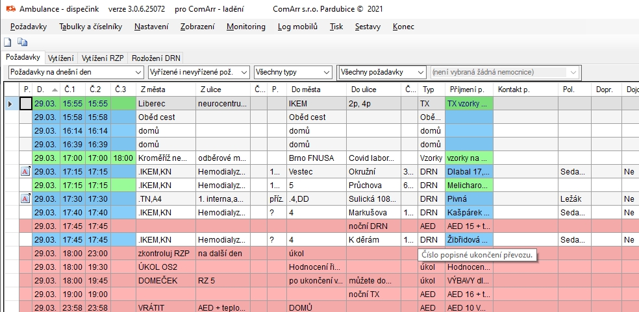The image size is (639, 312).
Task: Open the 'Tabulky a číselníky' menu
Action: click(x=90, y=27)
